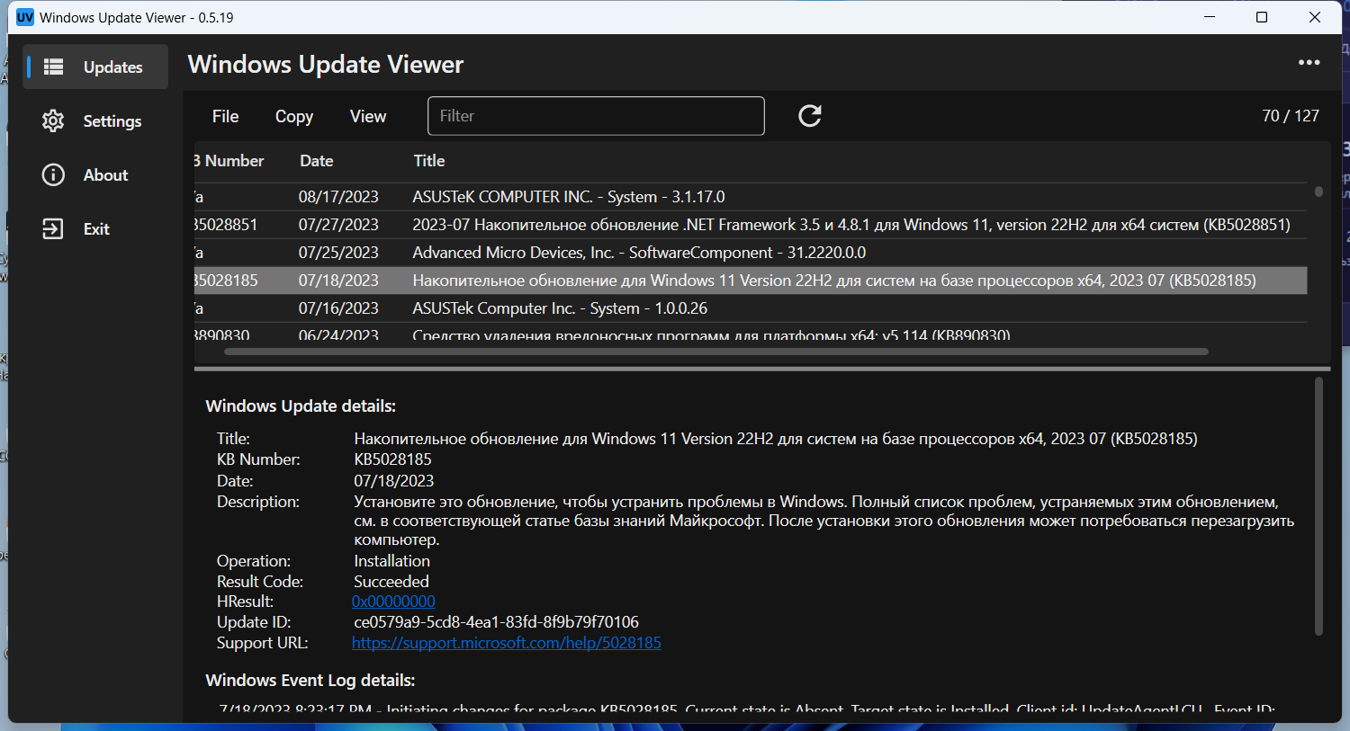Click the Settings gear icon
This screenshot has width=1350, height=731.
[53, 120]
